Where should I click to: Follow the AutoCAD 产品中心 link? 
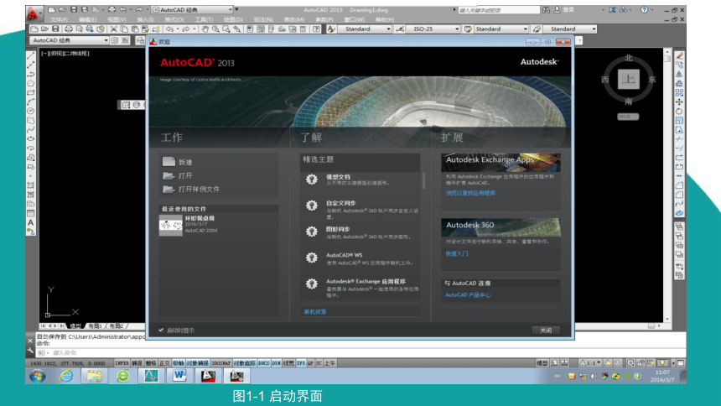pyautogui.click(x=468, y=295)
